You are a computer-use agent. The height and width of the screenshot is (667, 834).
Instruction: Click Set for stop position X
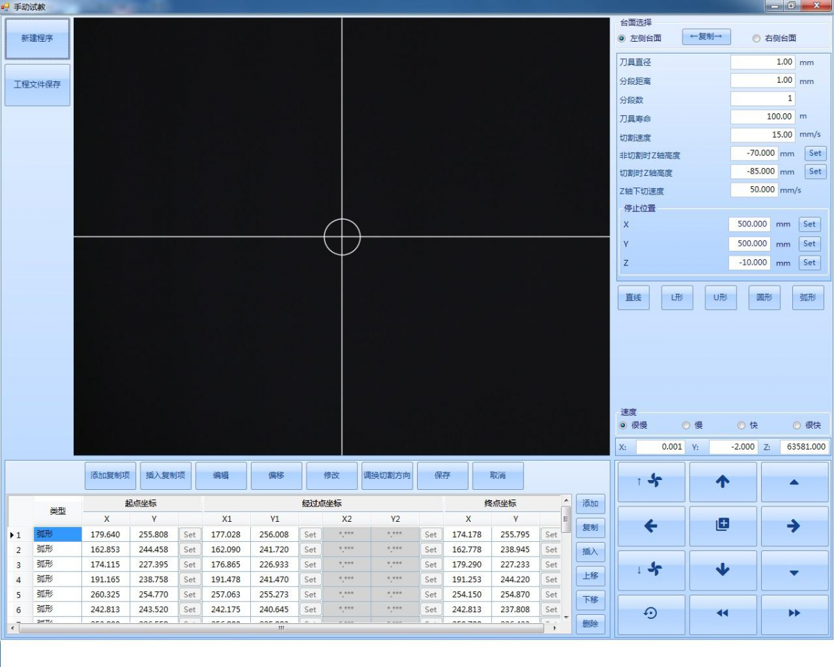(810, 224)
